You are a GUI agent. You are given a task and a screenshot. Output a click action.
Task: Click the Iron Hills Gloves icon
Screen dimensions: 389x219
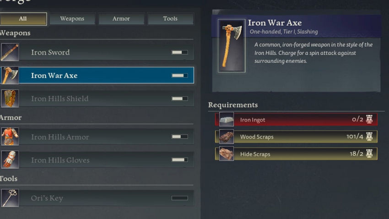click(x=10, y=159)
